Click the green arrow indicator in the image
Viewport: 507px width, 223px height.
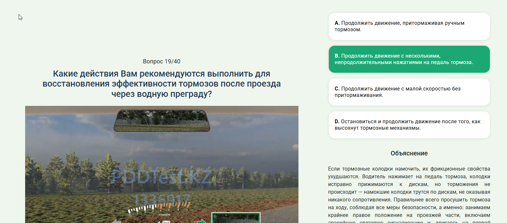(x=202, y=221)
